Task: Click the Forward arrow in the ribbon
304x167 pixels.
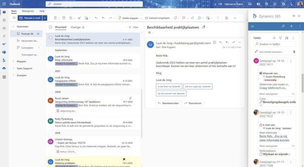Action: point(110,18)
